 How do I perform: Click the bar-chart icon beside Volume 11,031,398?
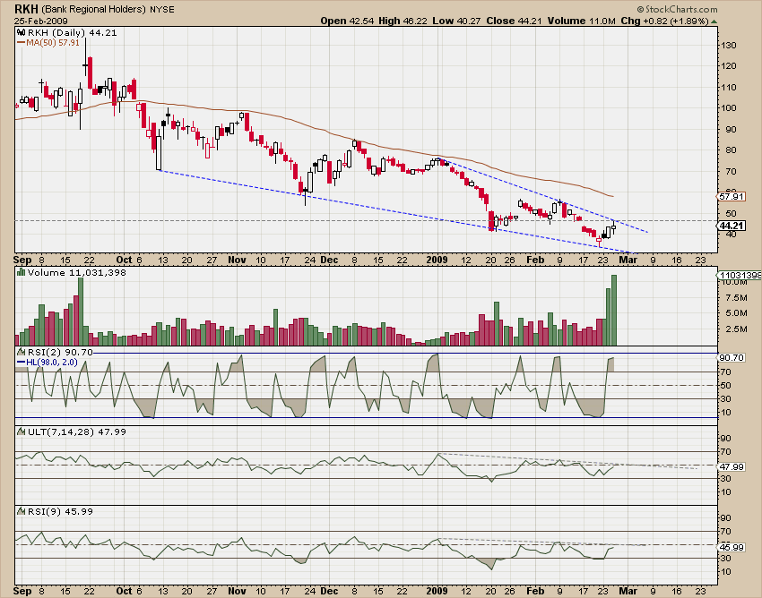[x=21, y=272]
